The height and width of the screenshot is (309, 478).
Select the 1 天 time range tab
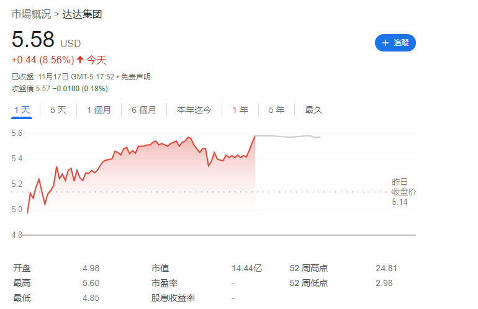pyautogui.click(x=22, y=110)
